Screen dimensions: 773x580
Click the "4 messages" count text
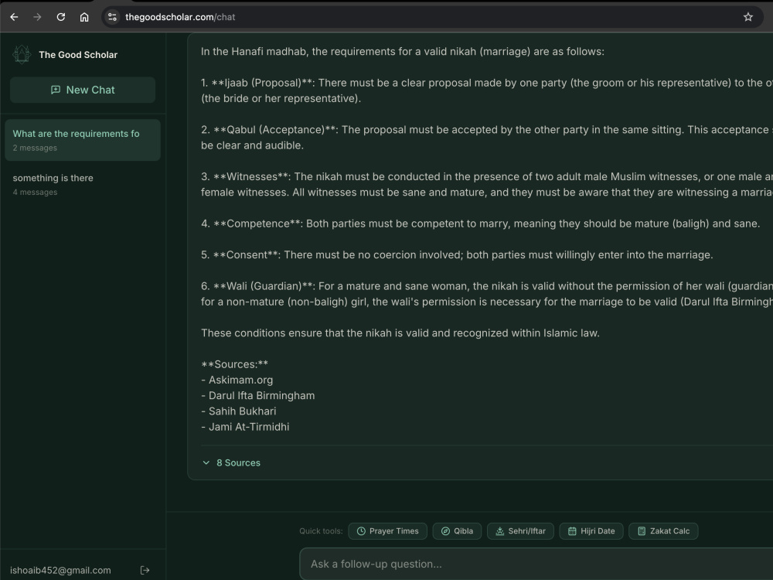coord(35,193)
